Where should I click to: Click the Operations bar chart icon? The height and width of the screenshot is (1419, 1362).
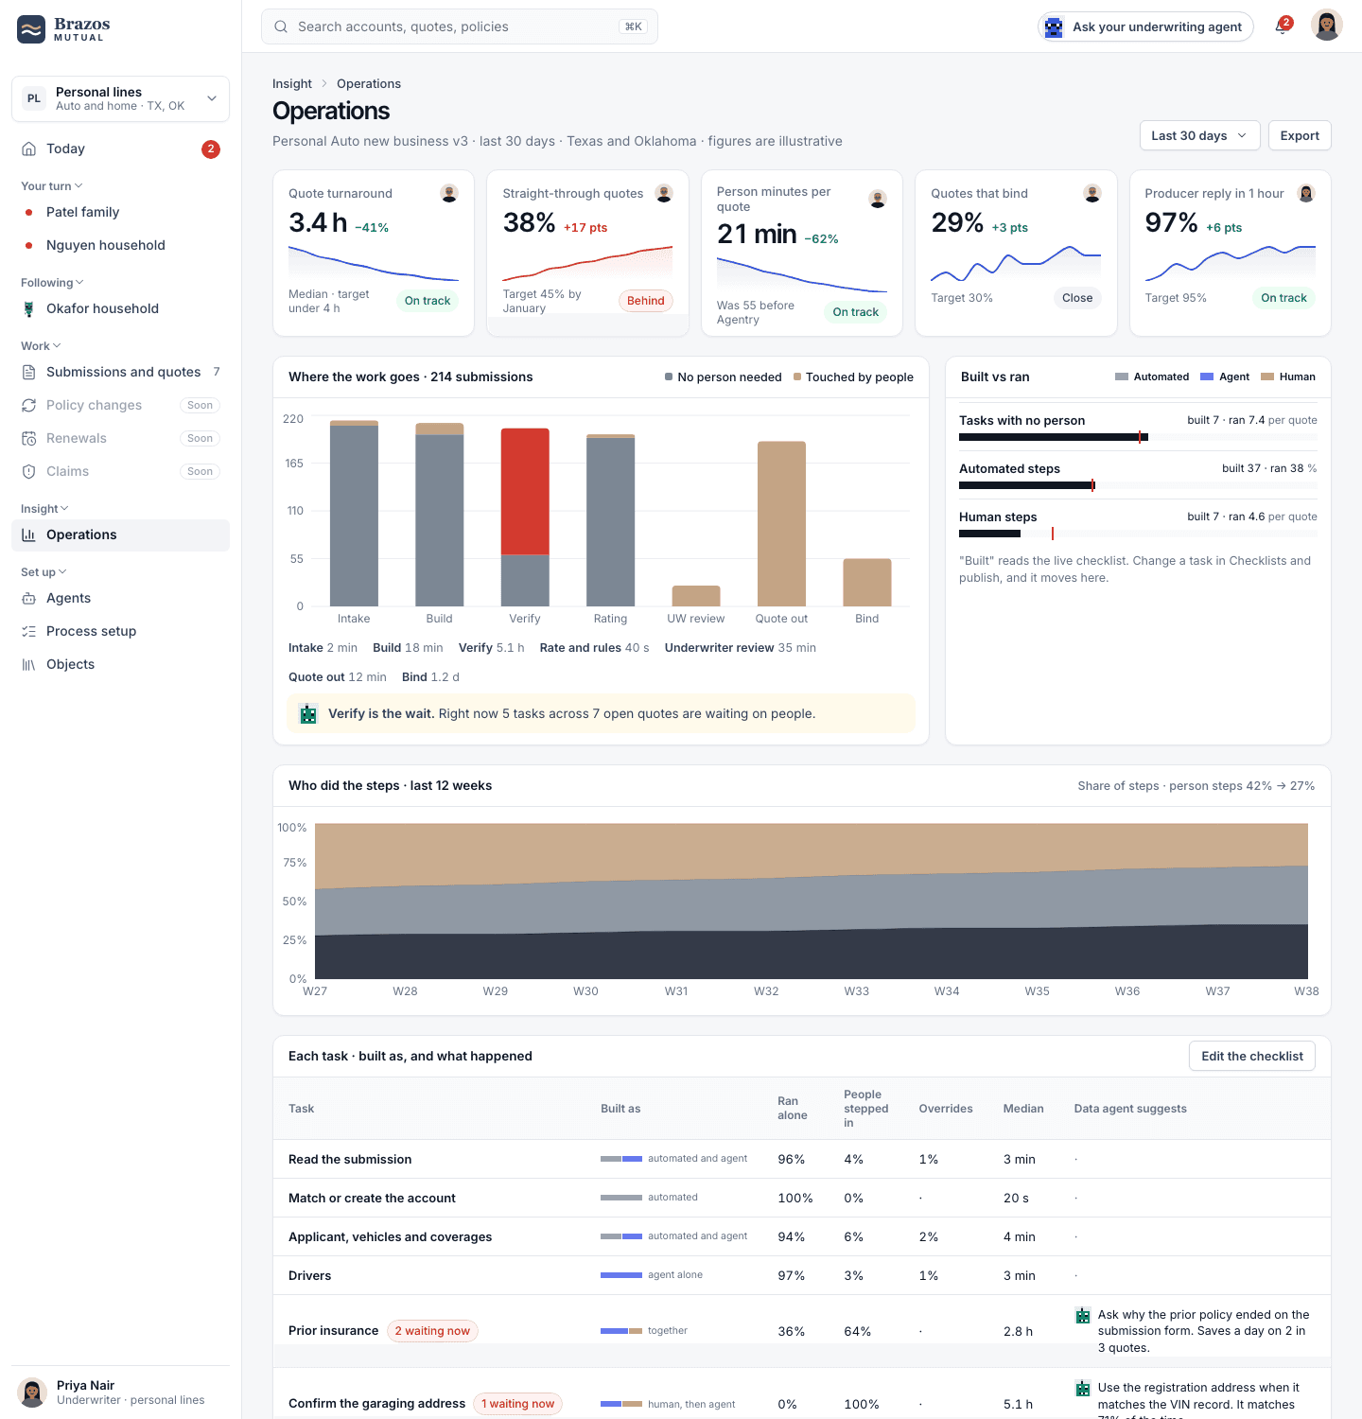pos(29,534)
